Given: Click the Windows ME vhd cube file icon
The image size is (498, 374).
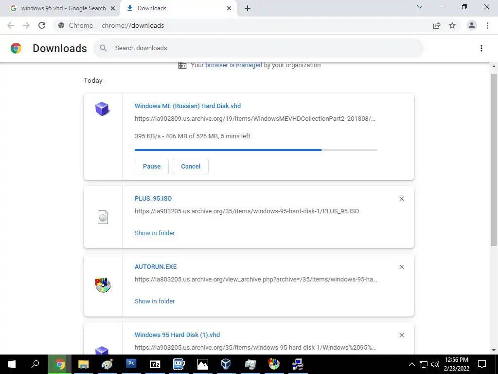Looking at the screenshot, I should tap(102, 109).
